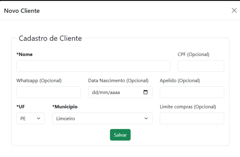The image size is (240, 157).
Task: Click the Cadastro de Cliente heading
Action: [x=50, y=38]
